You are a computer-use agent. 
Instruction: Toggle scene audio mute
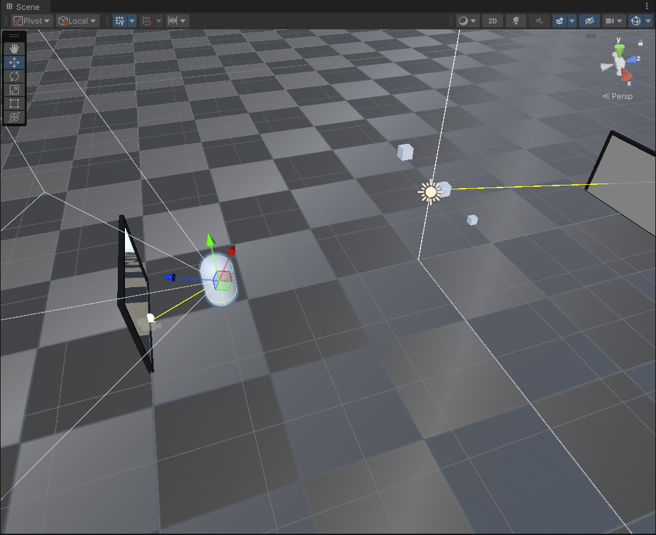tap(540, 21)
